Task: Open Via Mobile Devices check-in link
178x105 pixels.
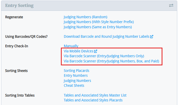Action: 78,51
